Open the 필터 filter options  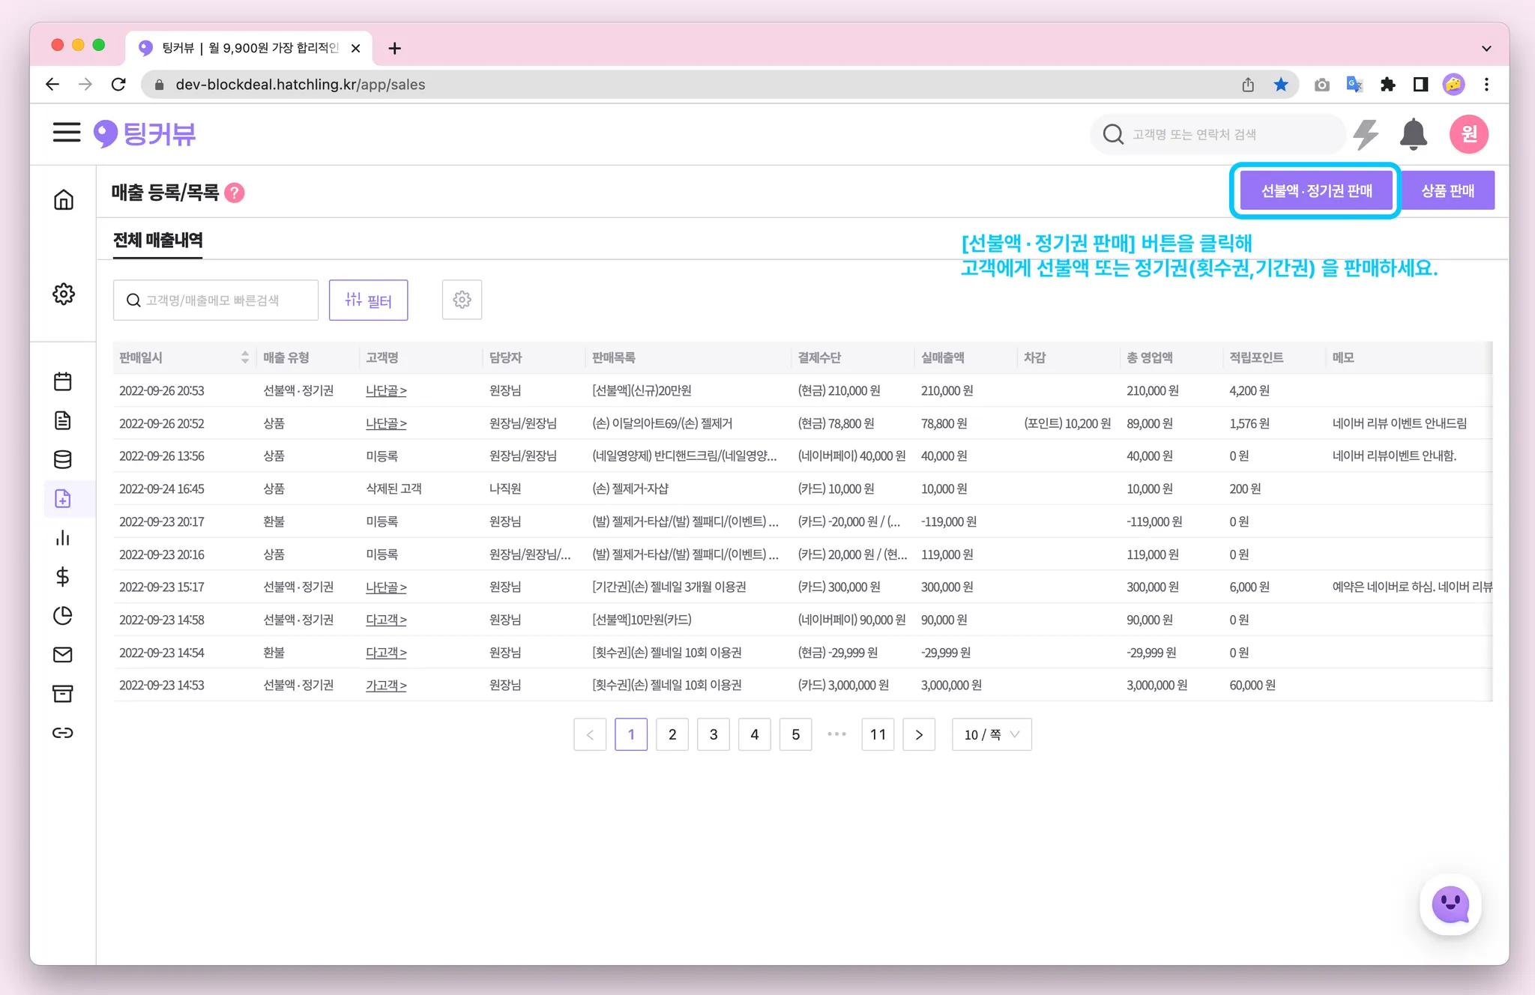pos(368,300)
